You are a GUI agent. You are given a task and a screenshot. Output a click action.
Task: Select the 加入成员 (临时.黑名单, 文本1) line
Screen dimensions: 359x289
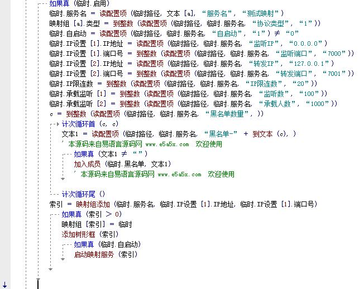(x=122, y=164)
